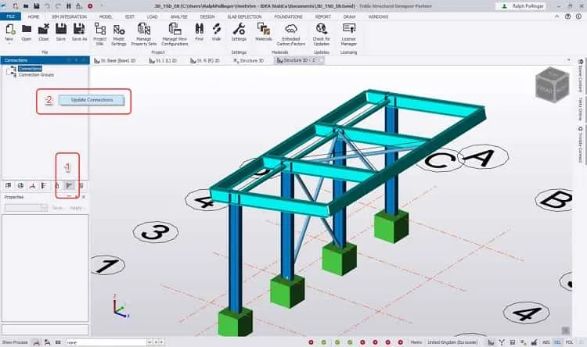Click the first green status indicator in status bar

[x=323, y=342]
